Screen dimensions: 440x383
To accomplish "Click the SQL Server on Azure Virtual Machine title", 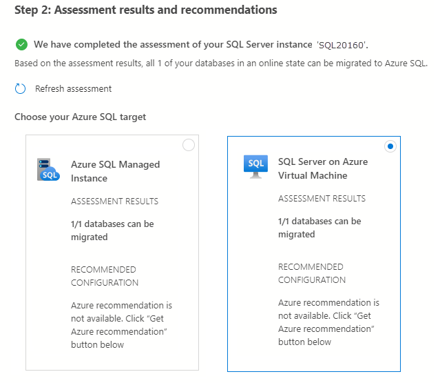I will tap(323, 168).
